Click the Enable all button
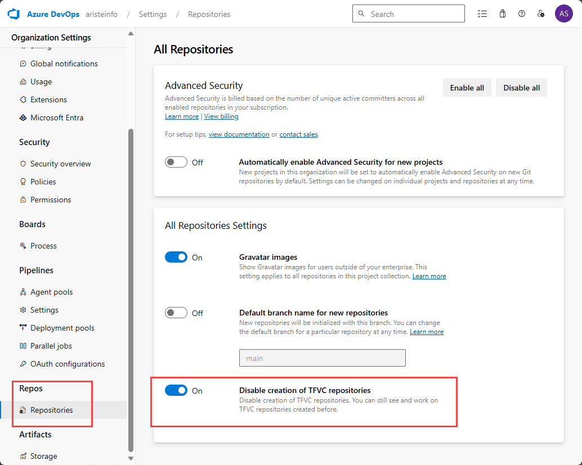582x465 pixels. [467, 87]
